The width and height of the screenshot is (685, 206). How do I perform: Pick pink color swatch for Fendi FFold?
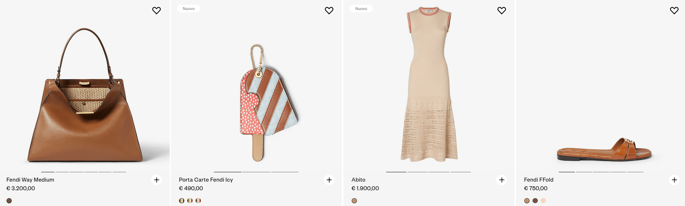tap(543, 201)
